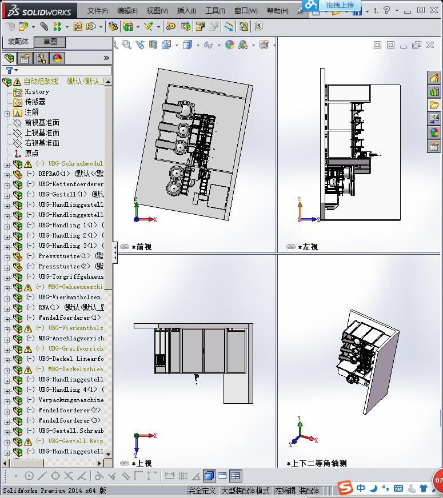This screenshot has width=443, height=498.
Task: Expand more manager tabs with double chevron
Action: [x=106, y=58]
